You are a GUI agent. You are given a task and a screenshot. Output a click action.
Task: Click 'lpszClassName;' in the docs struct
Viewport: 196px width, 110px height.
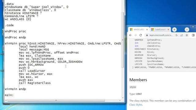[x=156, y=64]
